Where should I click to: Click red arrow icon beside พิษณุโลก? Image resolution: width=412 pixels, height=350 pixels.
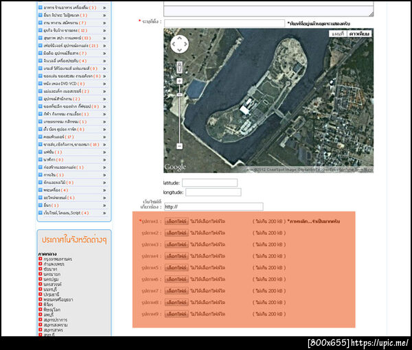(x=41, y=310)
